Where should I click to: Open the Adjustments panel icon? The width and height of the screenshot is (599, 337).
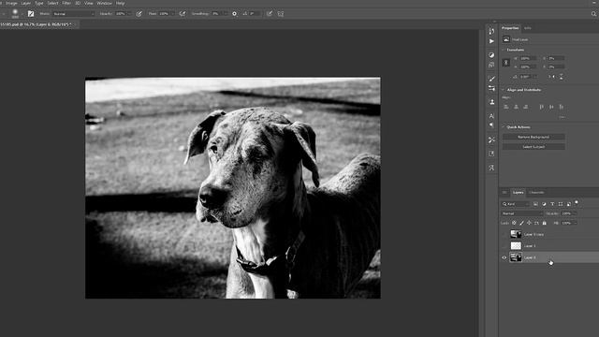click(x=491, y=55)
